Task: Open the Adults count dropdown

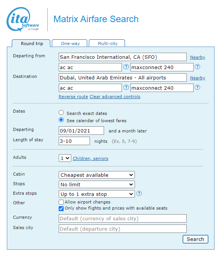Action: pos(65,158)
